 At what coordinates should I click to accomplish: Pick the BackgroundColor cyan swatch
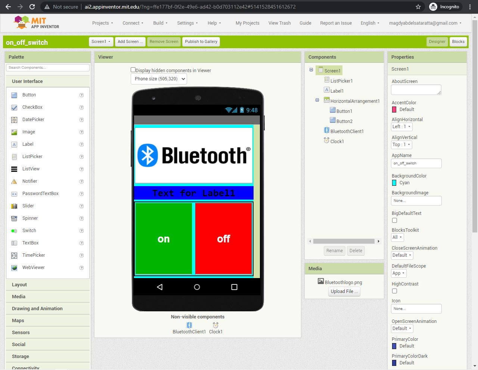click(394, 183)
